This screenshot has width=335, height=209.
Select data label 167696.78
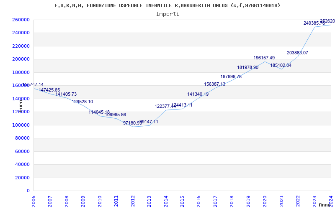pos(231,76)
